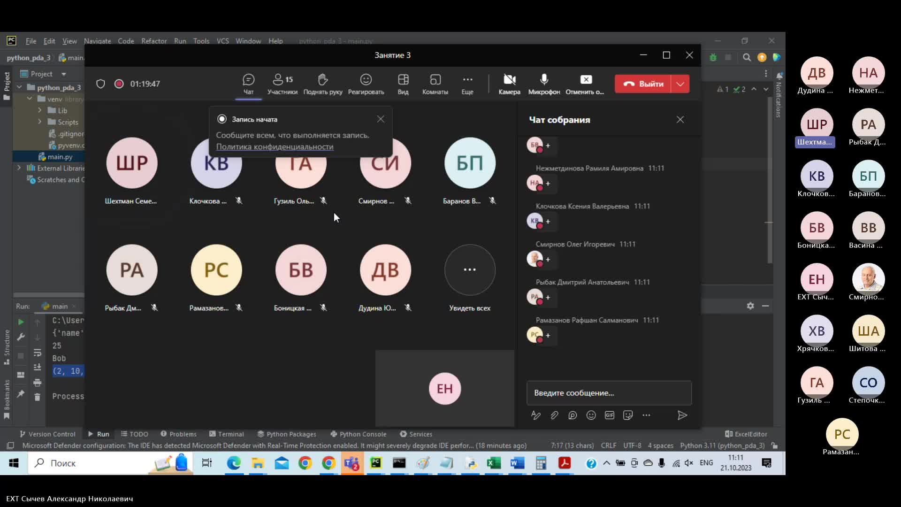The height and width of the screenshot is (507, 901).
Task: Open the Version Control tool window
Action: [x=47, y=434]
